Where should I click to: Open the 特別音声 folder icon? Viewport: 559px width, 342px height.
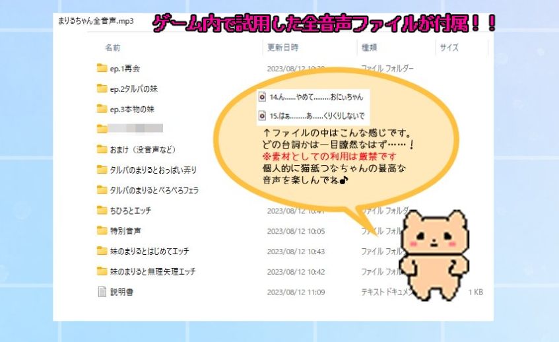102,230
